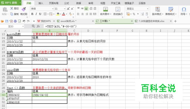This screenshot has height=109, width=190.
Task: Click the increase decimal places icon
Action: [x=143, y=14]
